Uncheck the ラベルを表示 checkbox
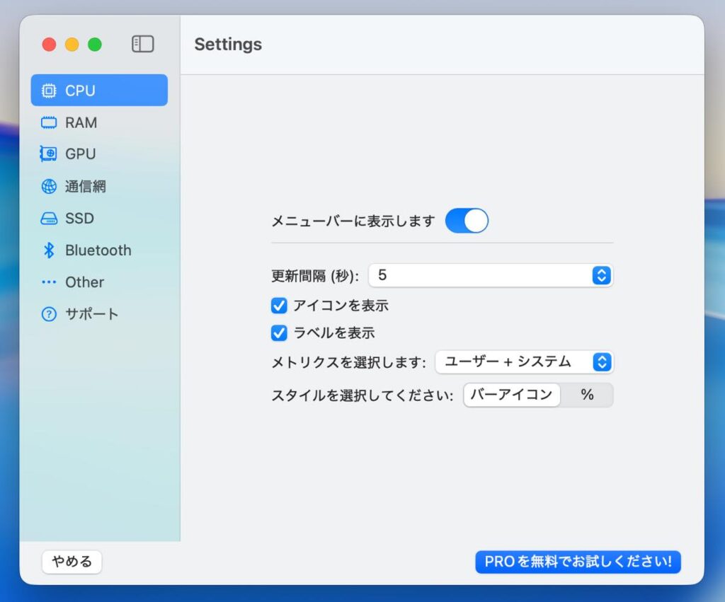725x602 pixels. [280, 332]
